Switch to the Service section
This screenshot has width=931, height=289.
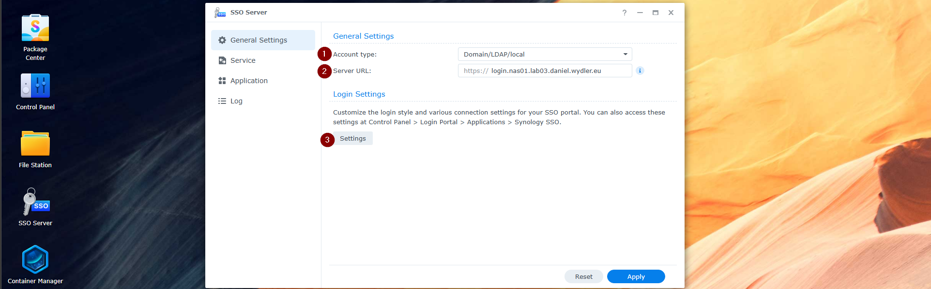(x=243, y=60)
